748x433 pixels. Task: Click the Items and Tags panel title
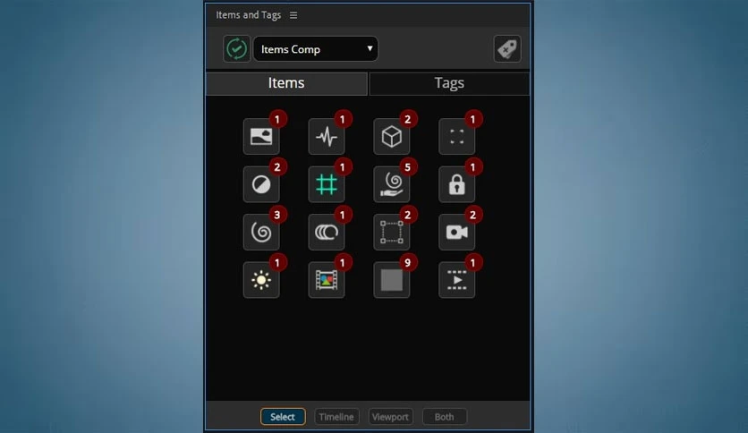pos(248,15)
